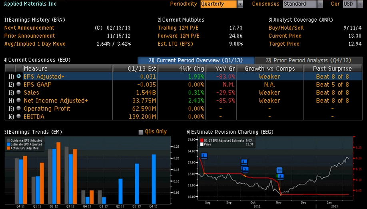Screen dimensions: 367x209
Task: Click the gray Guidance EPS Adjusted legend swatch
Action: [8, 141]
